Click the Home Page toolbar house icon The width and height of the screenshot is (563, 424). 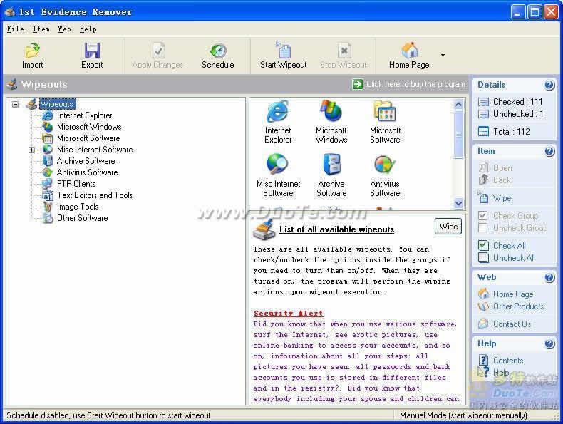(x=410, y=51)
